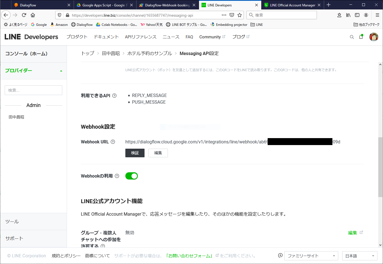The width and height of the screenshot is (383, 264).
Task: Open the ニュース page
Action: tap(171, 37)
